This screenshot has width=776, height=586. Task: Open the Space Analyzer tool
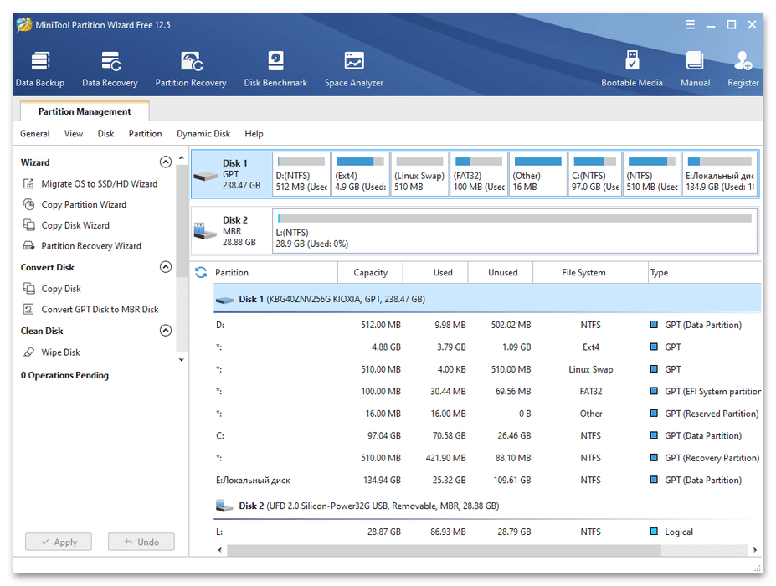(353, 69)
